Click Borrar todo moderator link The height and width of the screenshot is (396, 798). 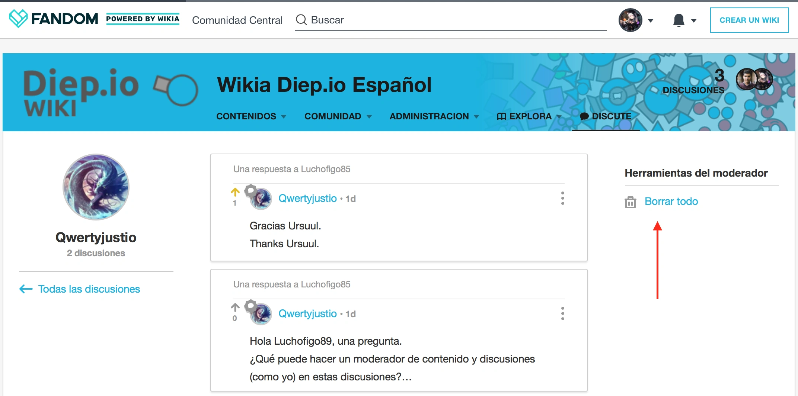(x=671, y=202)
